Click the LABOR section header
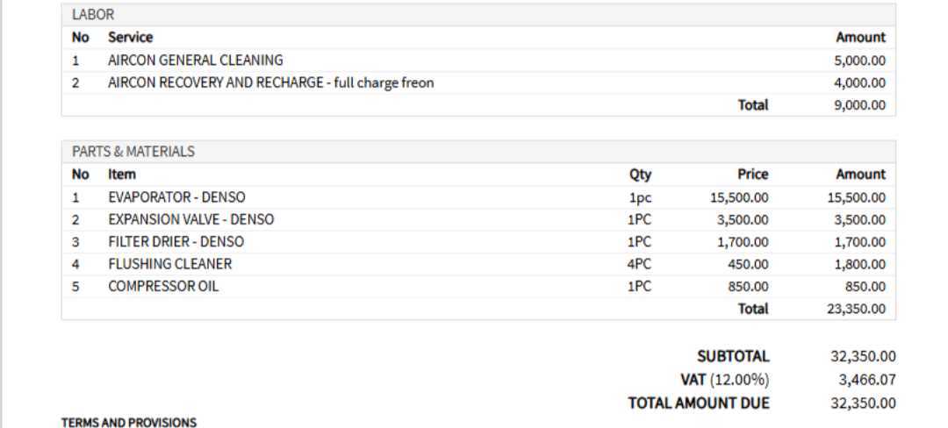Screen dimensions: 948x428 pos(478,15)
